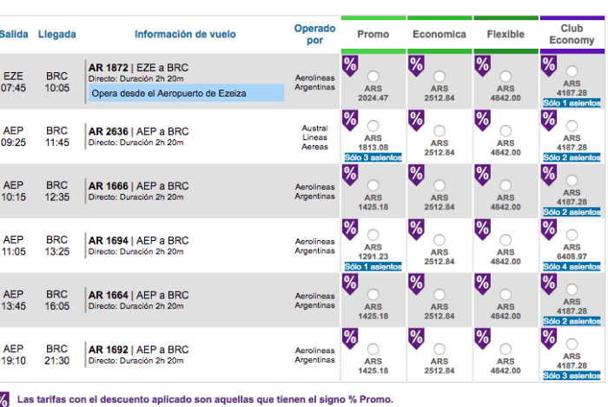This screenshot has height=407, width=608.
Task: Click the discount icon for AR 1872 Club Economy fare
Action: pos(548,64)
